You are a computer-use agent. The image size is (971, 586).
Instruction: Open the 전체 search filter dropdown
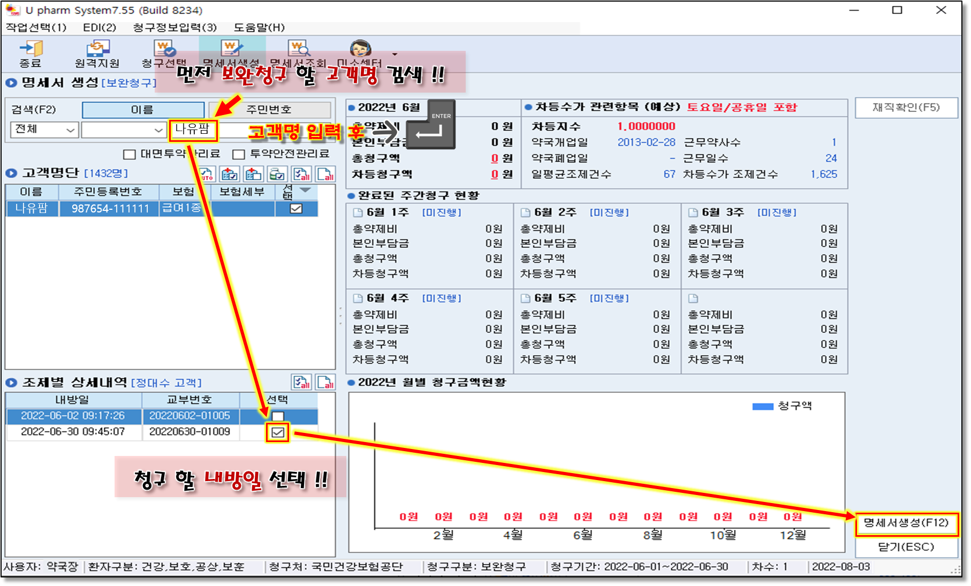(x=44, y=130)
